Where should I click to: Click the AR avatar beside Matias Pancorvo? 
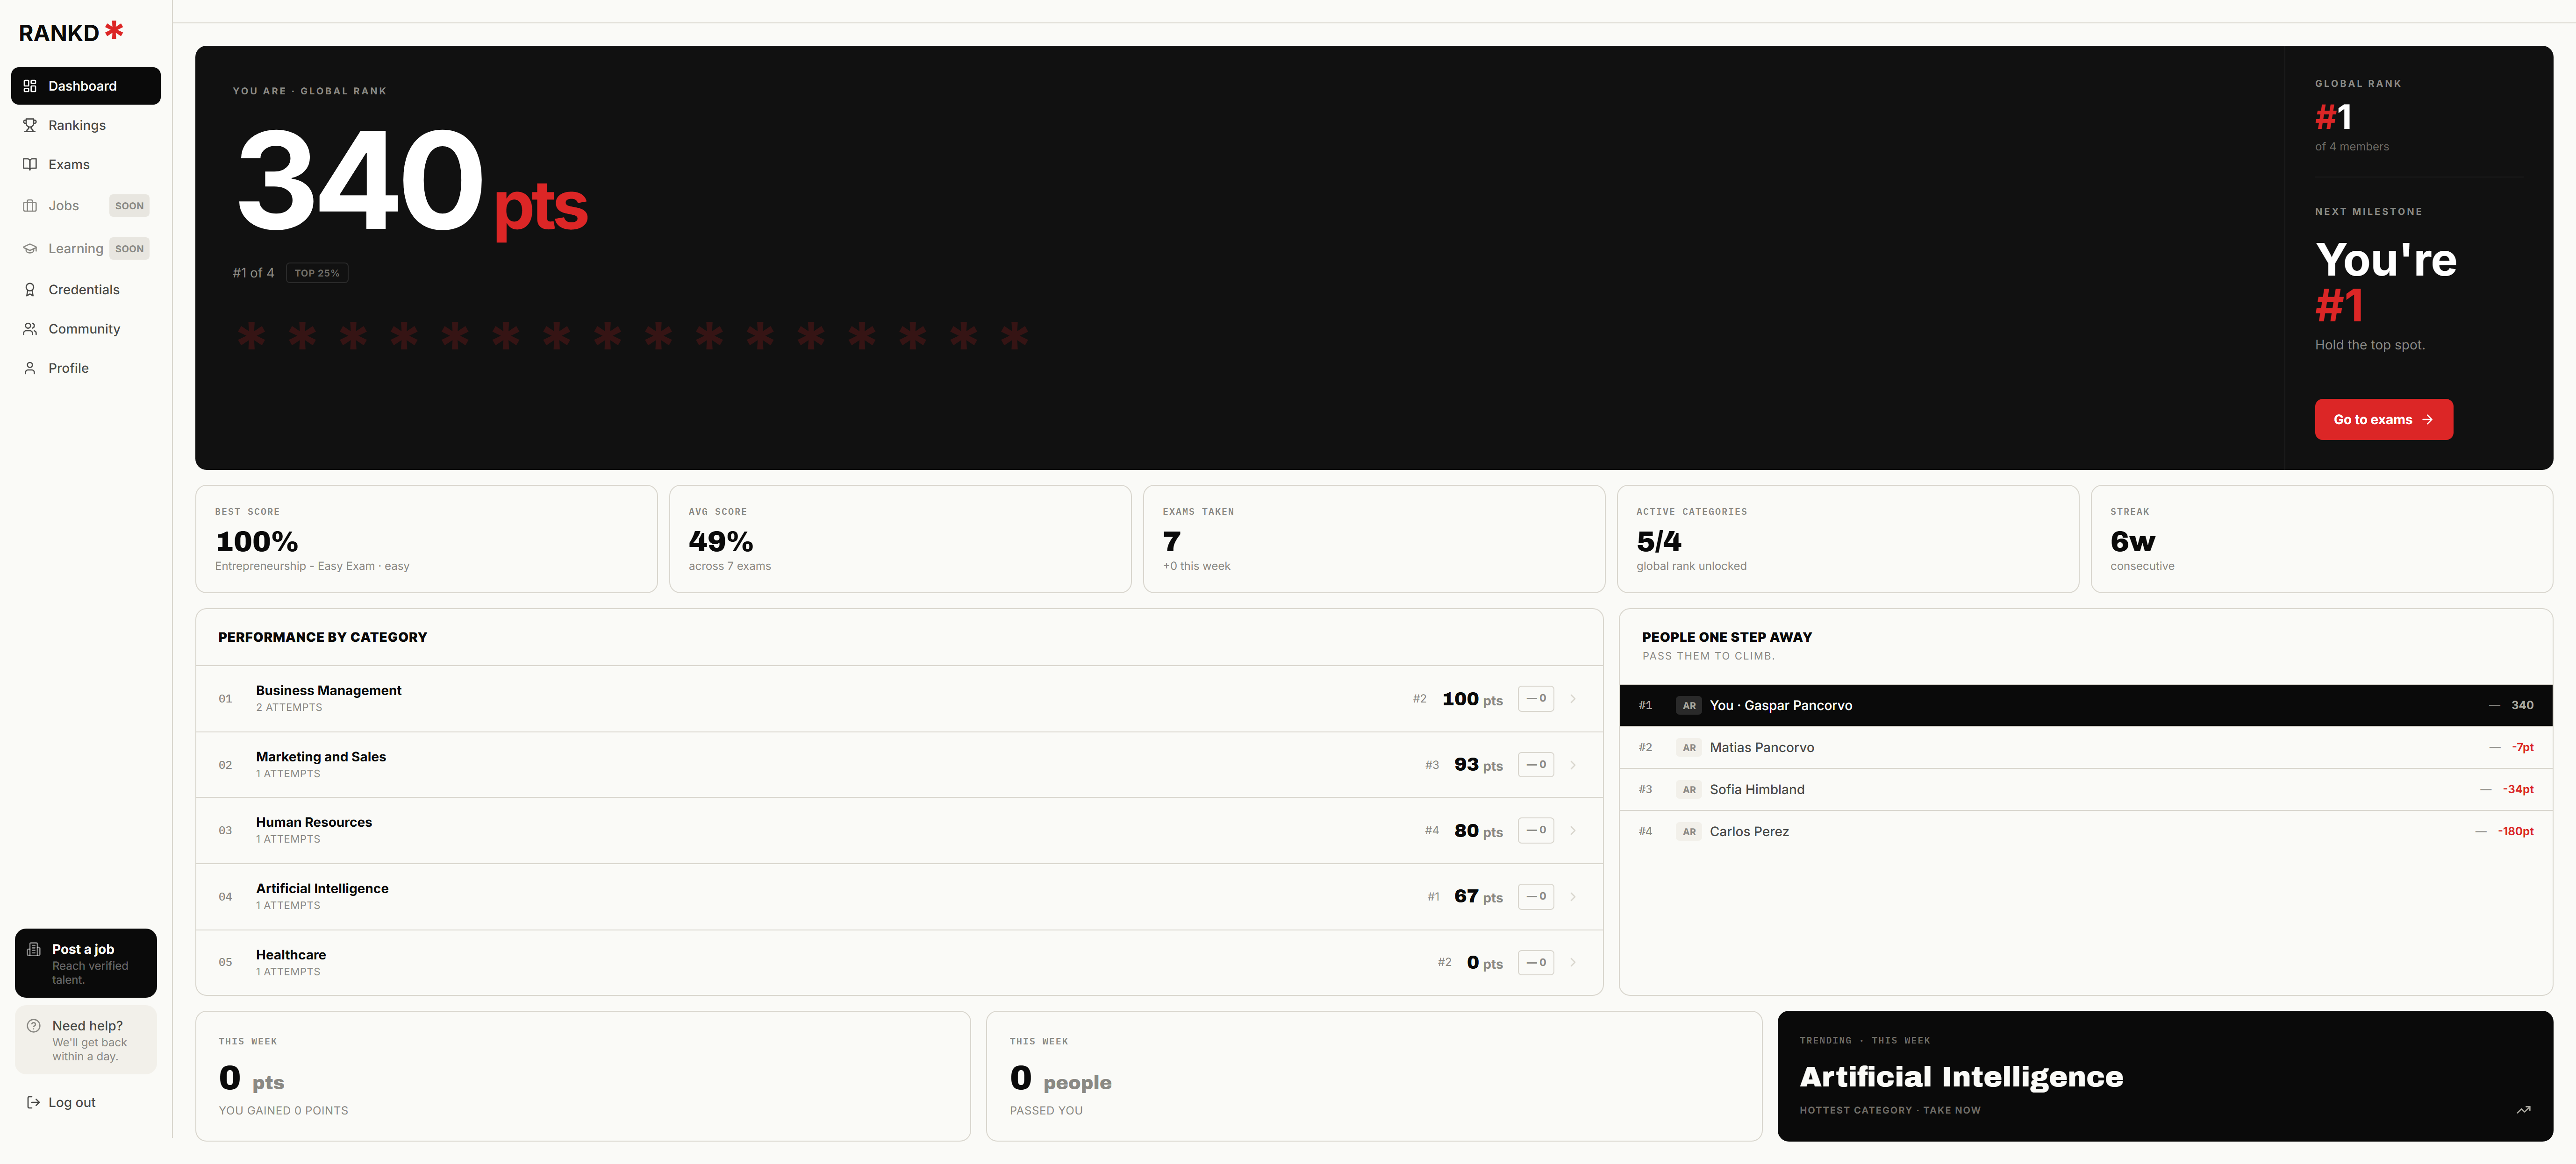tap(1689, 747)
